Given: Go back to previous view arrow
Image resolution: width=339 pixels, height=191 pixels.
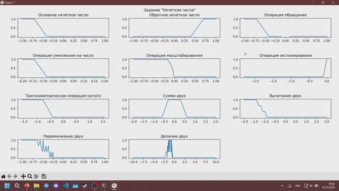Looking at the screenshot, I should pyautogui.click(x=10, y=176).
